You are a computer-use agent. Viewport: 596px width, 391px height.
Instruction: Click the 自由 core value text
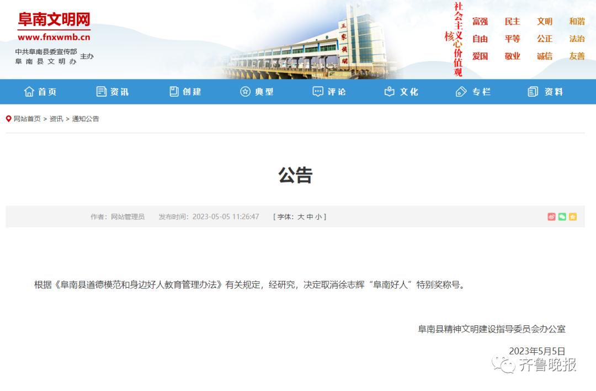click(480, 39)
